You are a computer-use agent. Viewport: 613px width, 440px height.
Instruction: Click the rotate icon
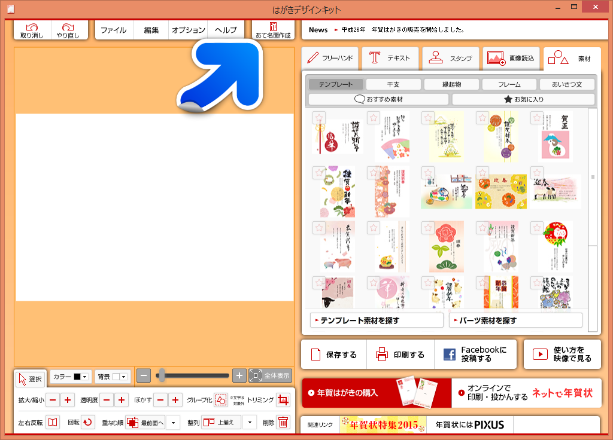pos(88,422)
